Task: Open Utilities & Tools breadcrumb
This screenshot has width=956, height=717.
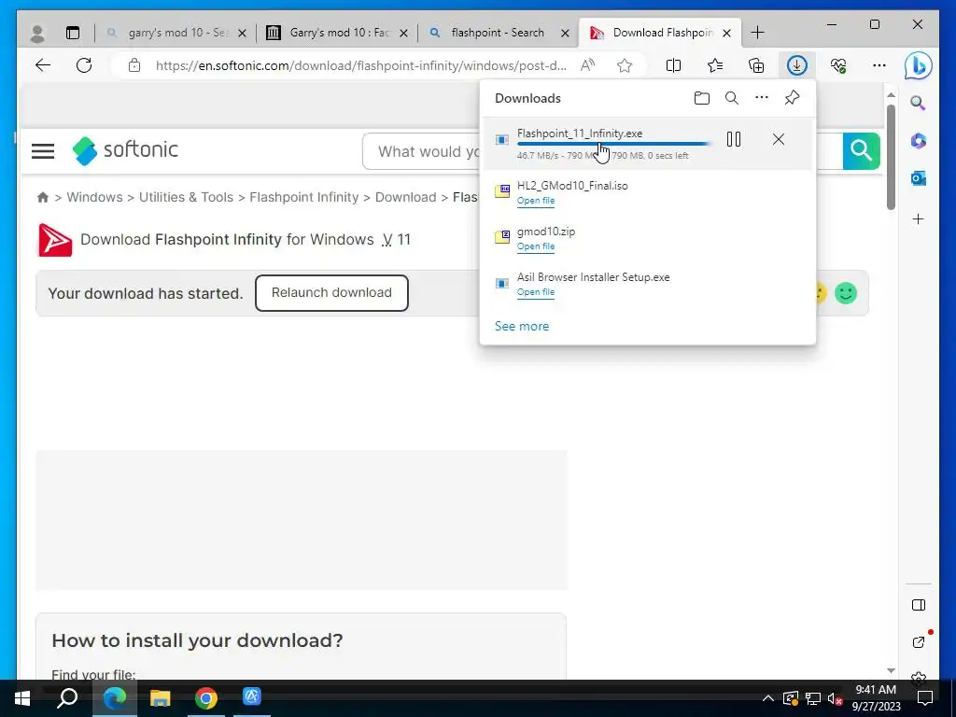Action: (x=186, y=198)
